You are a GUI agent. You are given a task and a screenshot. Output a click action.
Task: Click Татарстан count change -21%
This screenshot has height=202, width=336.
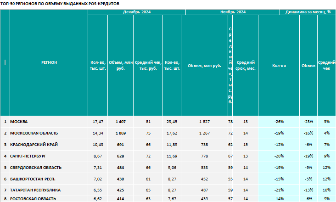click(x=279, y=190)
